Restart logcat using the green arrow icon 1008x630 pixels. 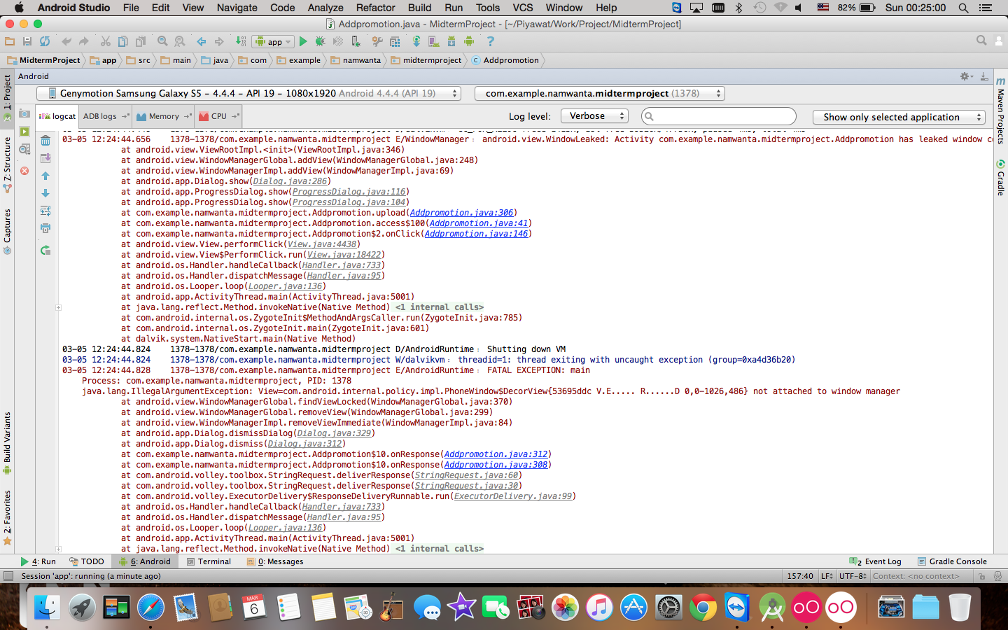pyautogui.click(x=45, y=251)
